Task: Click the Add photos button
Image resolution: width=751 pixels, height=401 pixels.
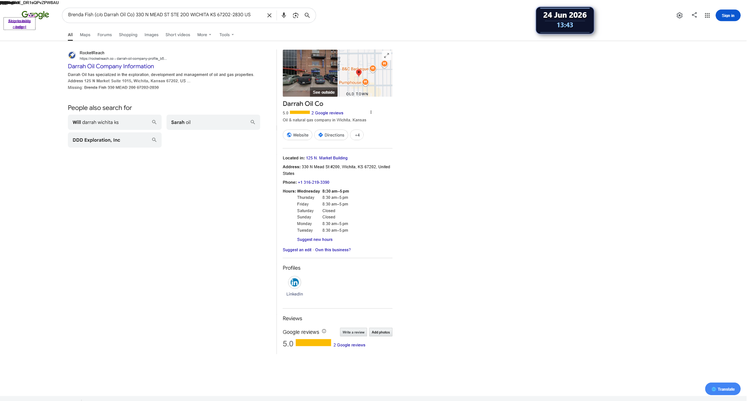Action: pyautogui.click(x=381, y=332)
